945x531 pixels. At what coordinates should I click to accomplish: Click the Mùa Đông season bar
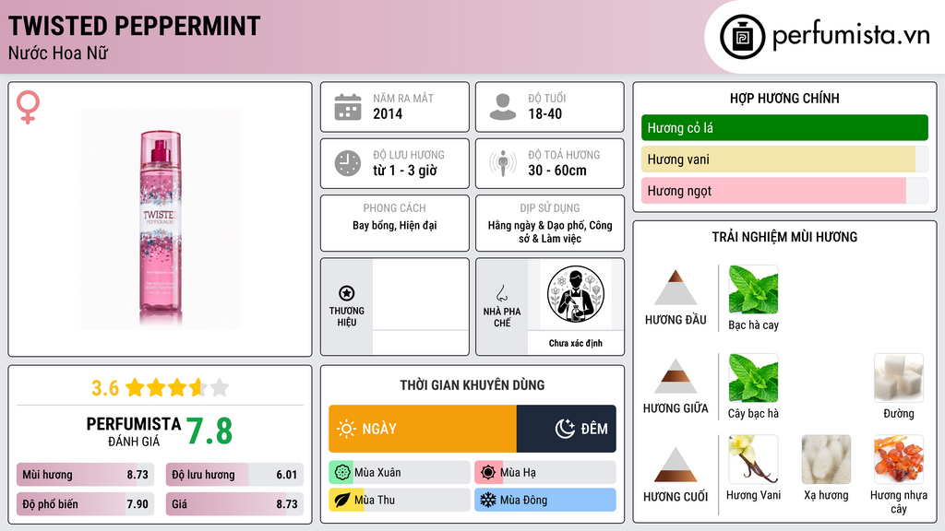tap(545, 501)
